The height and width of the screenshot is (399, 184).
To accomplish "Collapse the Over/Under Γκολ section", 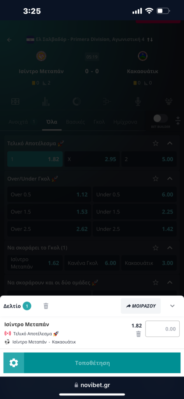I will (x=170, y=178).
